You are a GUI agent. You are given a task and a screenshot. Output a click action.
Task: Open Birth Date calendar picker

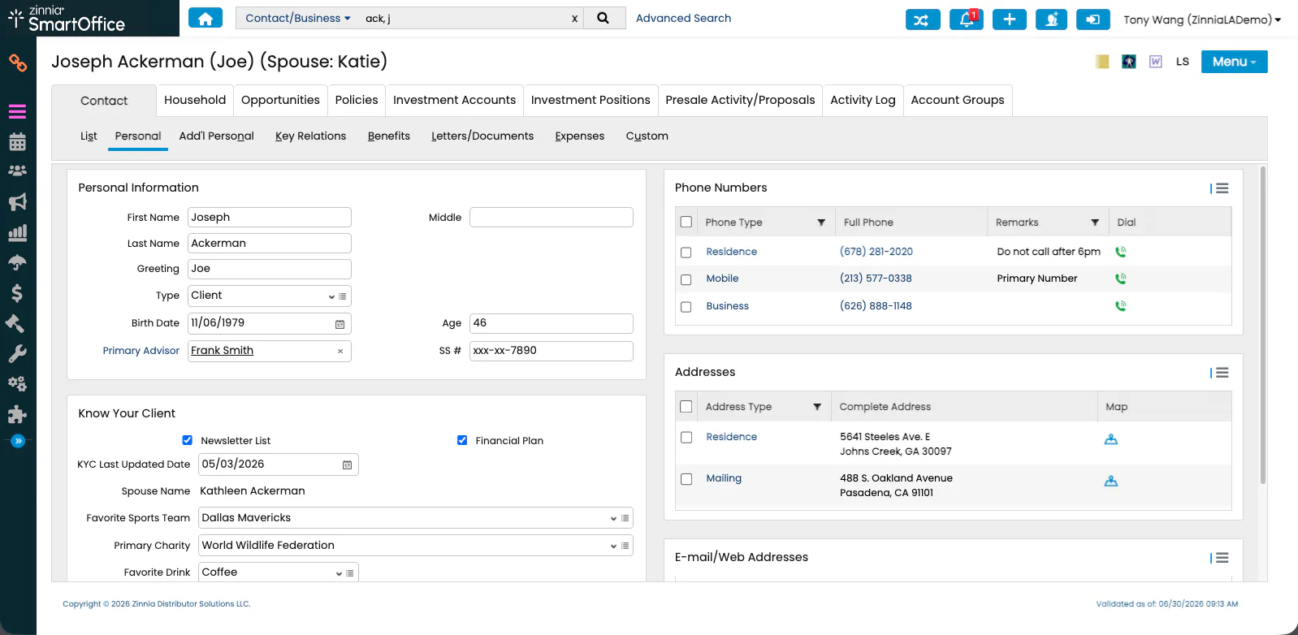click(340, 324)
